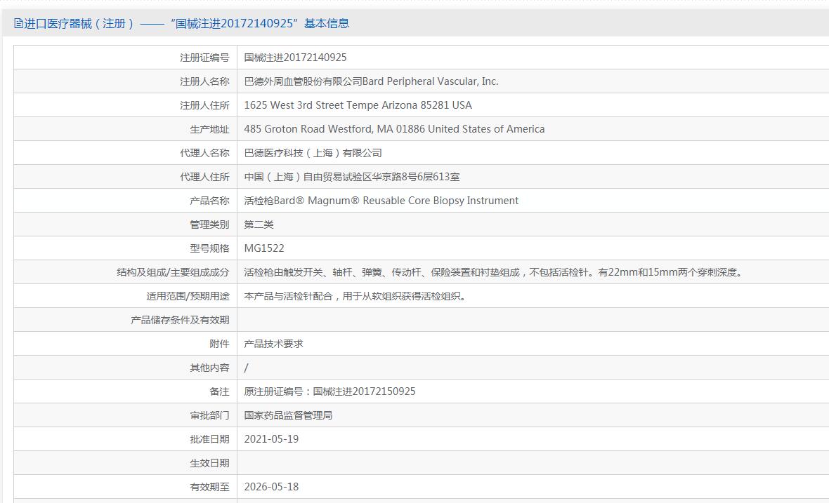Click the 适用范围/预期用途 label
This screenshot has height=503, width=829.
(x=188, y=296)
